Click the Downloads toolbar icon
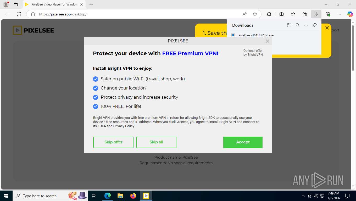The image size is (356, 201). tap(316, 14)
